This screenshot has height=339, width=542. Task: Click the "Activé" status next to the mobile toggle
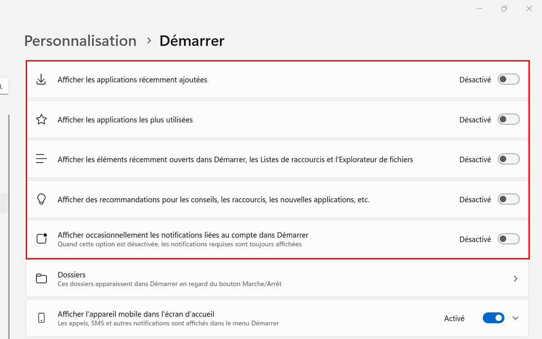[x=454, y=318]
